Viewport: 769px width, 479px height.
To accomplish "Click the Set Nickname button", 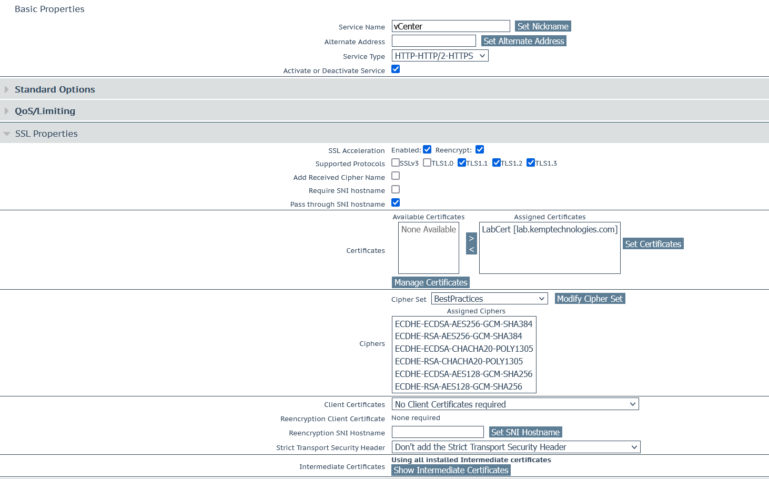I will (x=543, y=26).
